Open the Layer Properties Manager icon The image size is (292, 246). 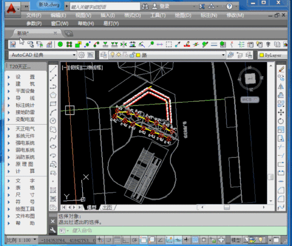(x=103, y=55)
